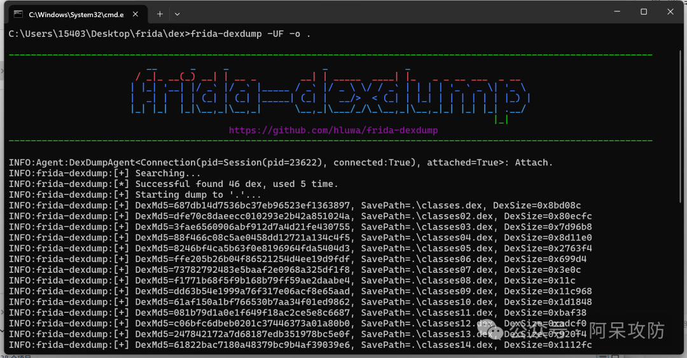The height and width of the screenshot is (358, 687).
Task: Click DexMd5=73782792483e5baaf2e0968a325df1f8 hash
Action: pyautogui.click(x=242, y=270)
